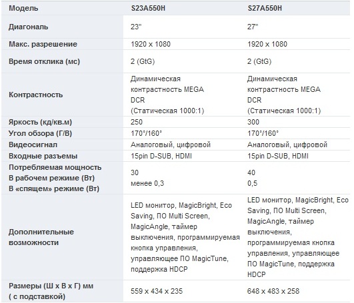Select the Потребляемая мощность label
354x303 pixels.
(x=55, y=168)
